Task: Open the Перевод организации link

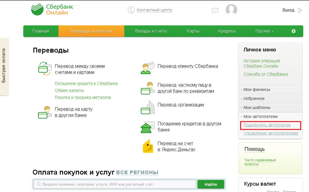Action: click(181, 105)
